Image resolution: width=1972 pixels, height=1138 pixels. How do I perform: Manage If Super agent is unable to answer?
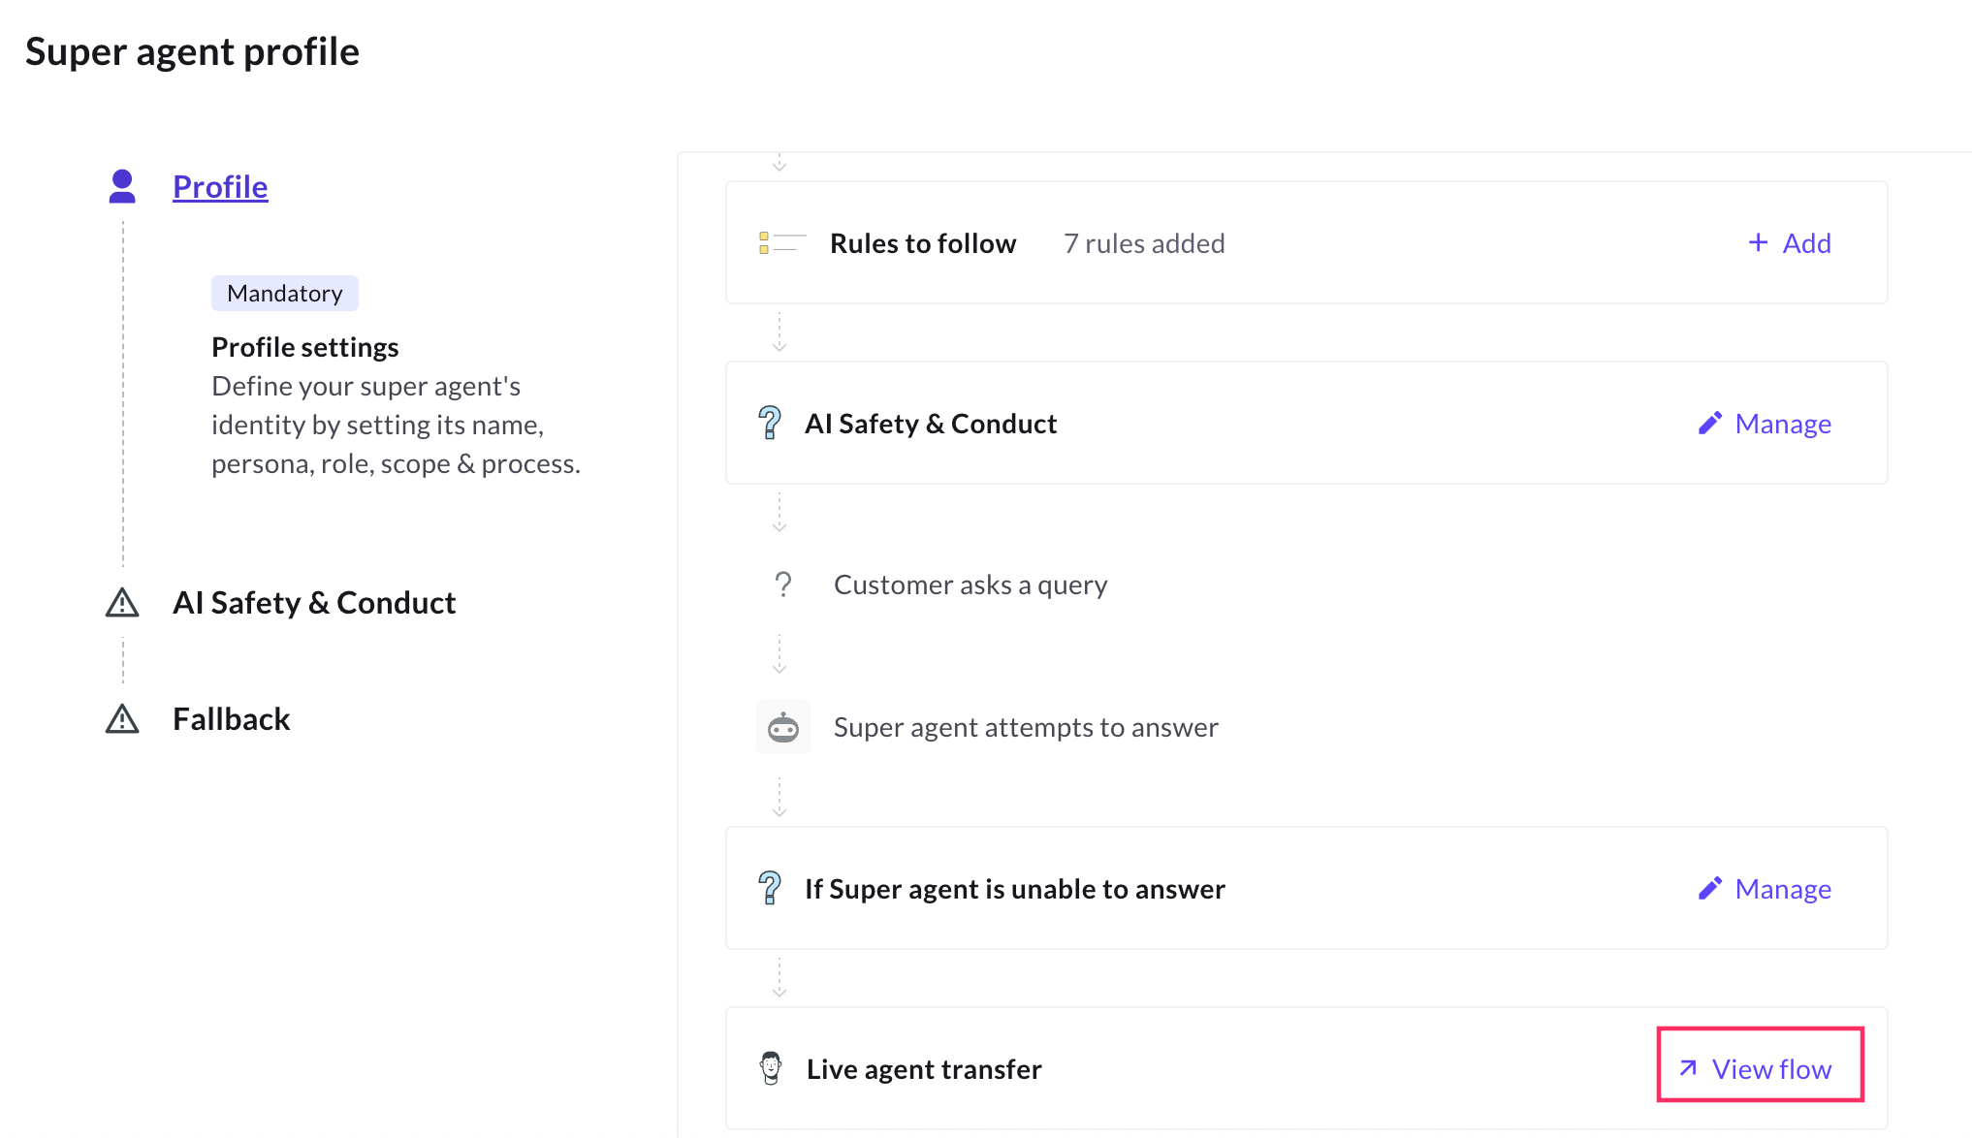[x=1782, y=889]
